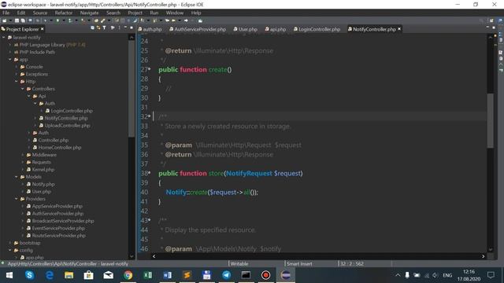Collapse the Models folder
This screenshot has height=283, width=504.
[x=17, y=177]
